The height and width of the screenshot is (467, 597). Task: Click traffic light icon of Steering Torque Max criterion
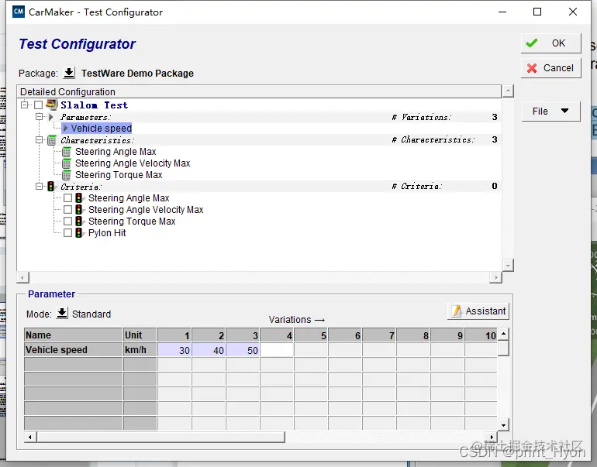point(79,221)
